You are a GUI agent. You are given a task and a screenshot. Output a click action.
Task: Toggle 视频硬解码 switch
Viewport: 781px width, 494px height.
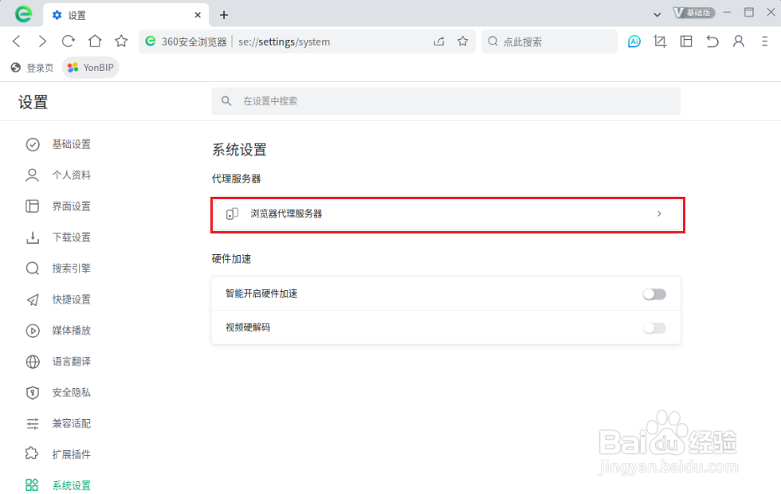(654, 327)
